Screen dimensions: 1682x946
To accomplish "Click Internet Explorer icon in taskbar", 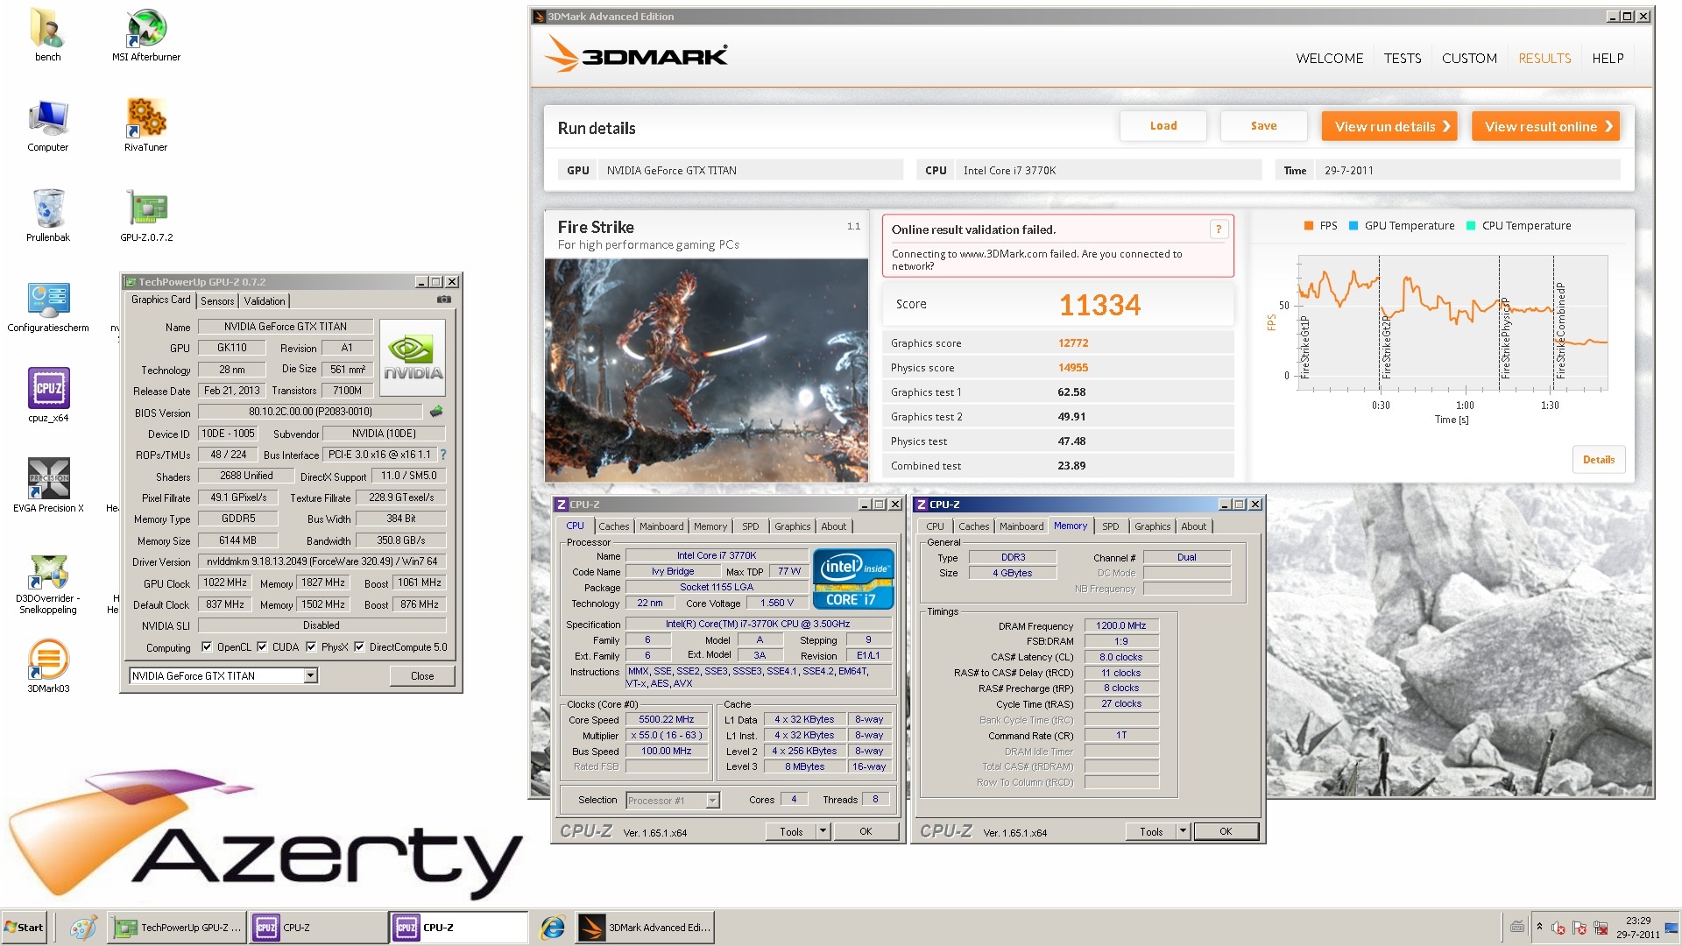I will coord(552,928).
